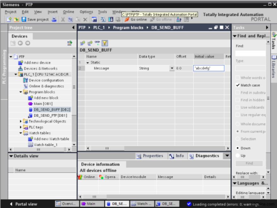
Task: Select the Up search direction radio button
Action: tap(238, 156)
